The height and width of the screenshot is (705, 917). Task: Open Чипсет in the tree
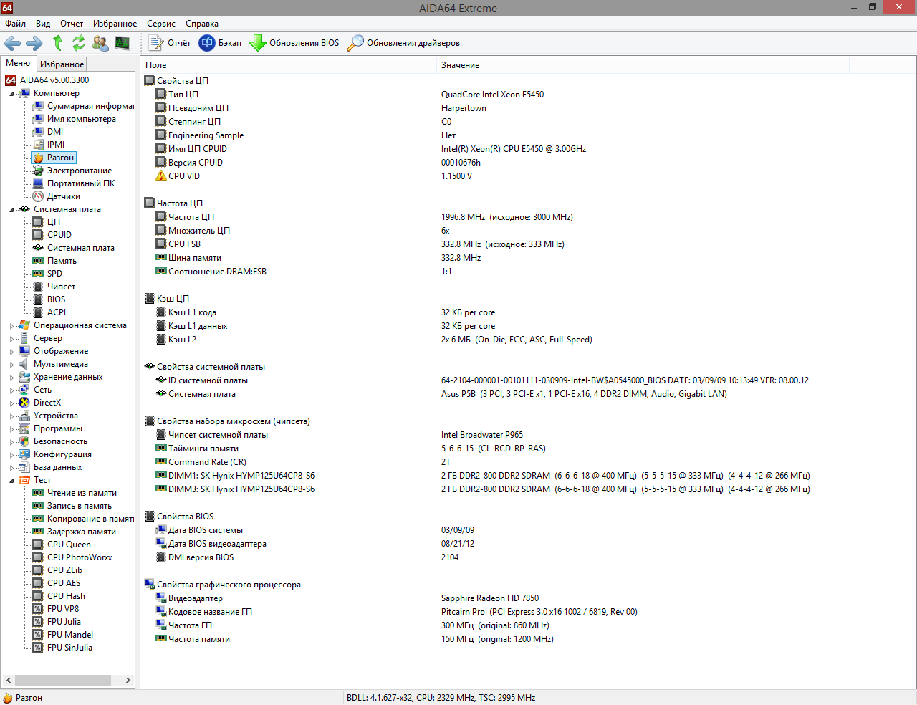coord(61,287)
